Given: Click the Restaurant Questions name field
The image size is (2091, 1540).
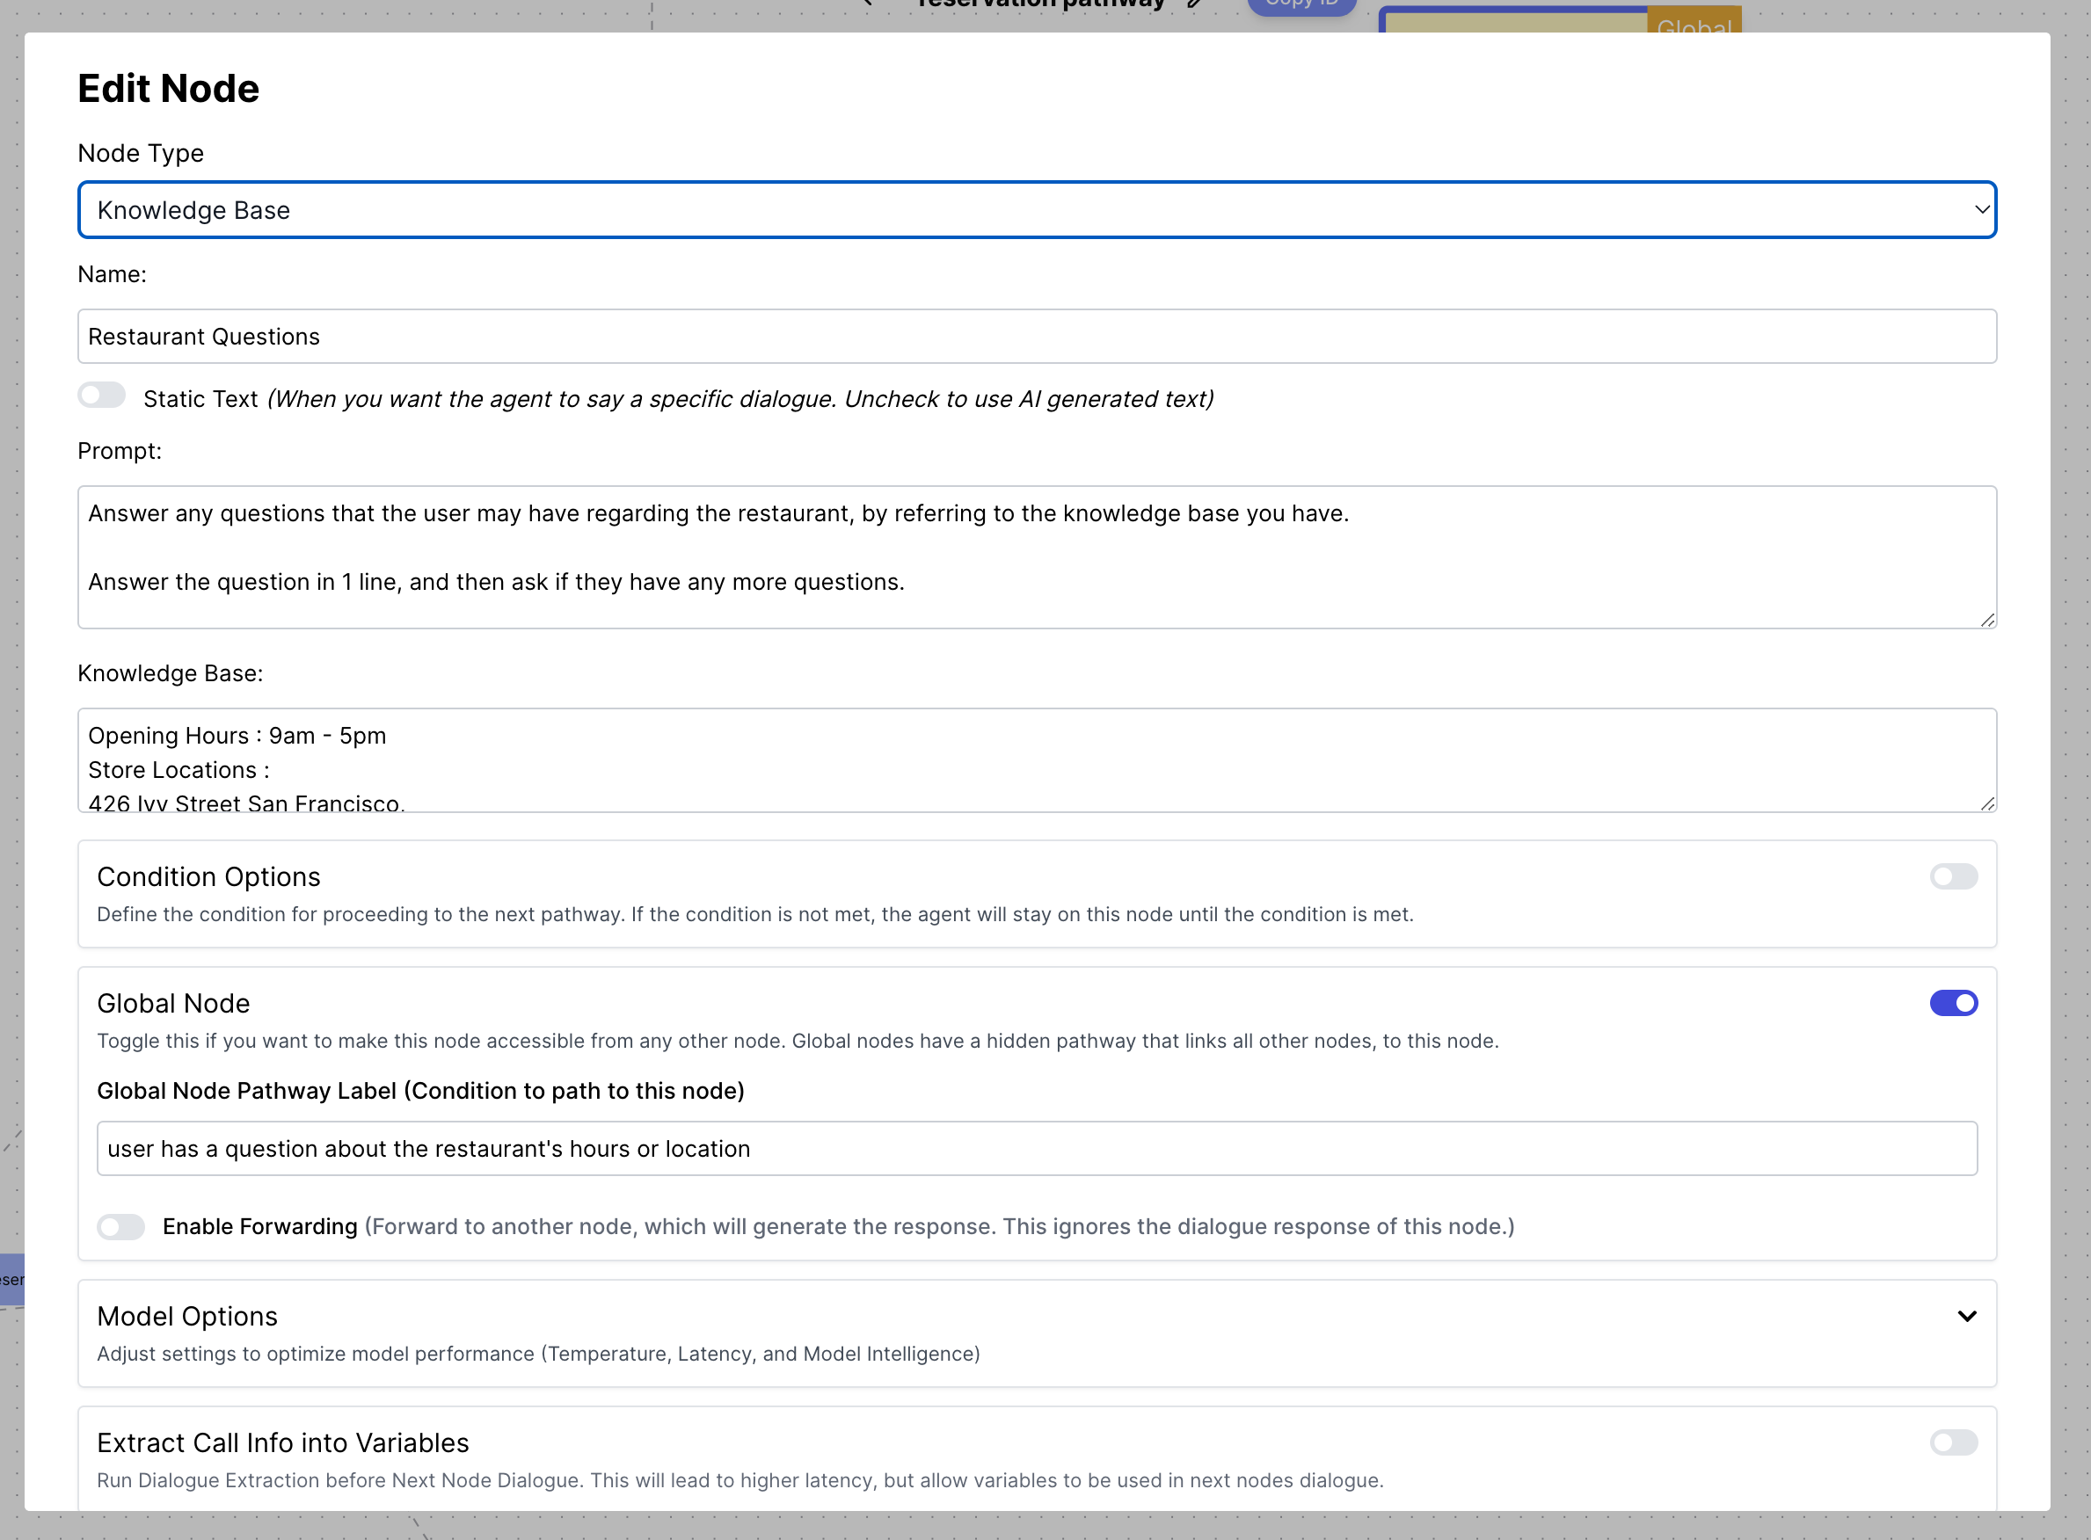Looking at the screenshot, I should 1036,337.
